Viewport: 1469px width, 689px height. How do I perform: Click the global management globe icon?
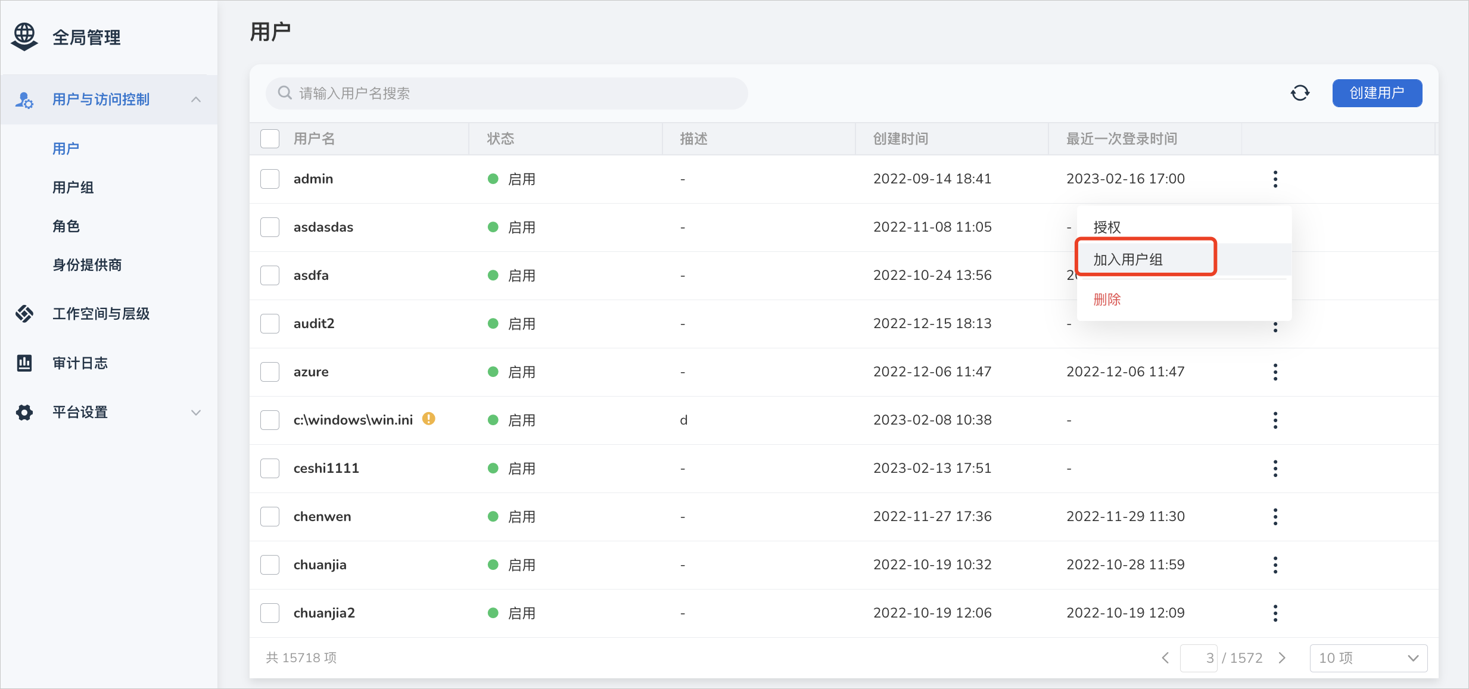[x=24, y=37]
